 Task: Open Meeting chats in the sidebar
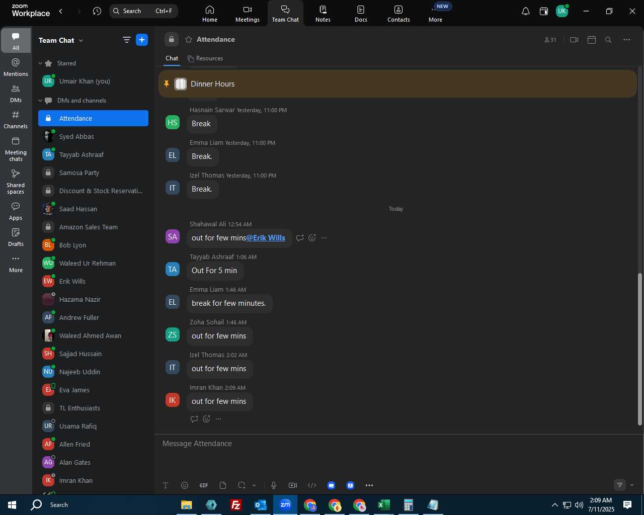coord(16,148)
